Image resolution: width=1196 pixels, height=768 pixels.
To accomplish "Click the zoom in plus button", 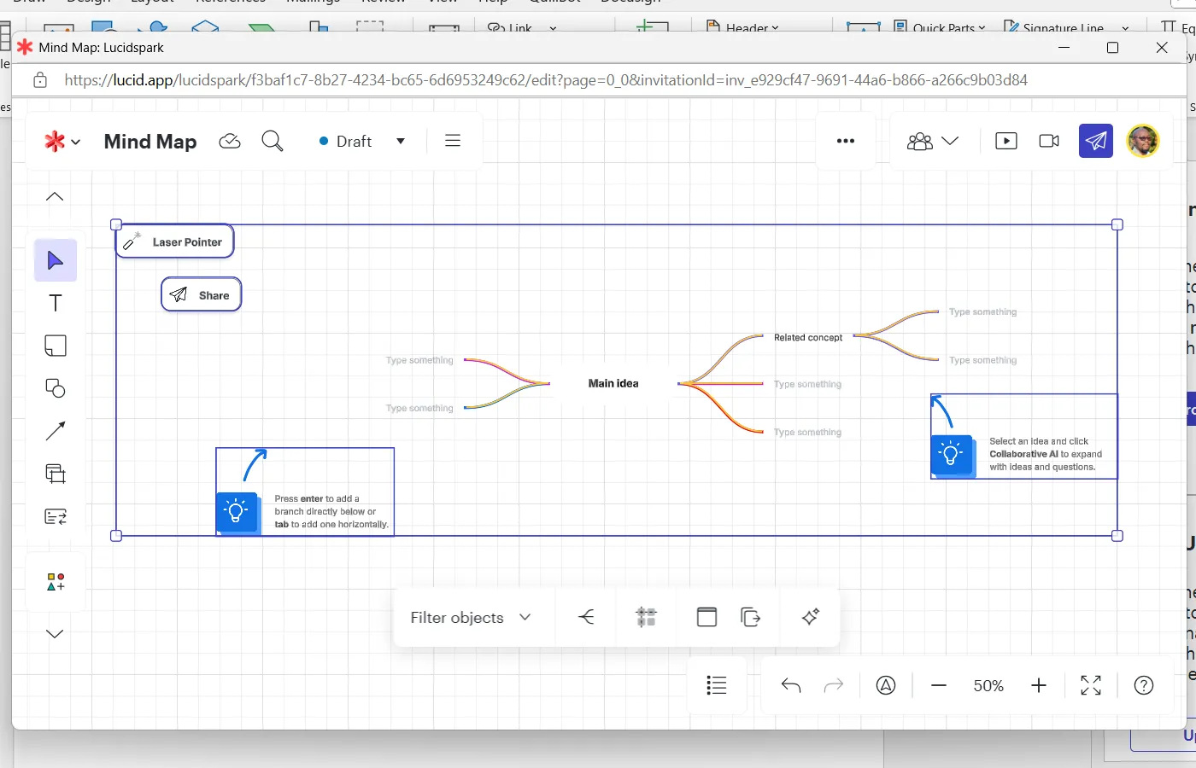I will click(x=1039, y=685).
